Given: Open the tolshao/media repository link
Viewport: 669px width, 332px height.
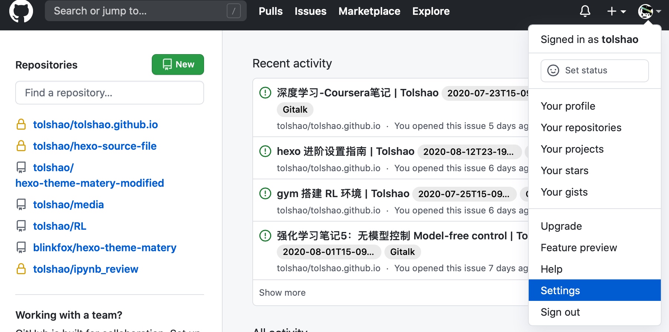Looking at the screenshot, I should click(x=68, y=205).
